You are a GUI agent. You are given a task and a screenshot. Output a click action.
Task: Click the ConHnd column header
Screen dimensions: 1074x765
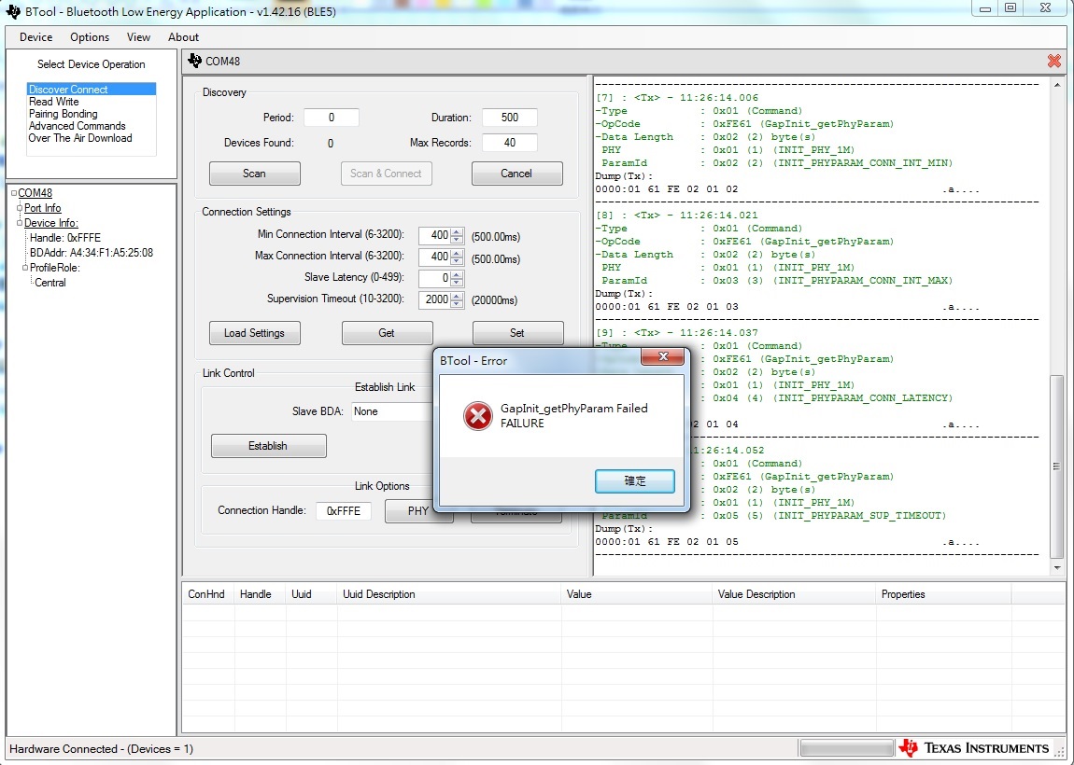[x=207, y=594]
